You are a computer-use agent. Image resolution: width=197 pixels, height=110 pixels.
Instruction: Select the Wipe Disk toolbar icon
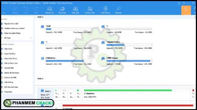coord(75,10)
